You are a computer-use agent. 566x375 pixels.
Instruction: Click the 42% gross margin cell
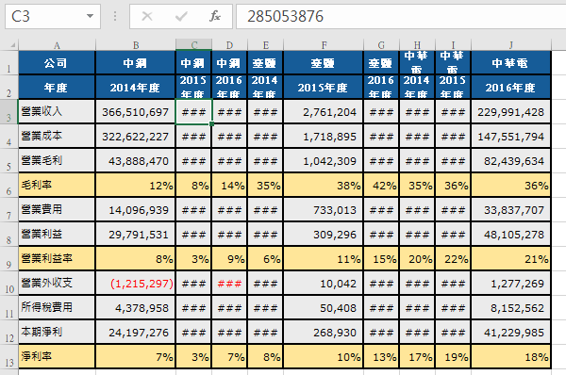[x=381, y=186]
